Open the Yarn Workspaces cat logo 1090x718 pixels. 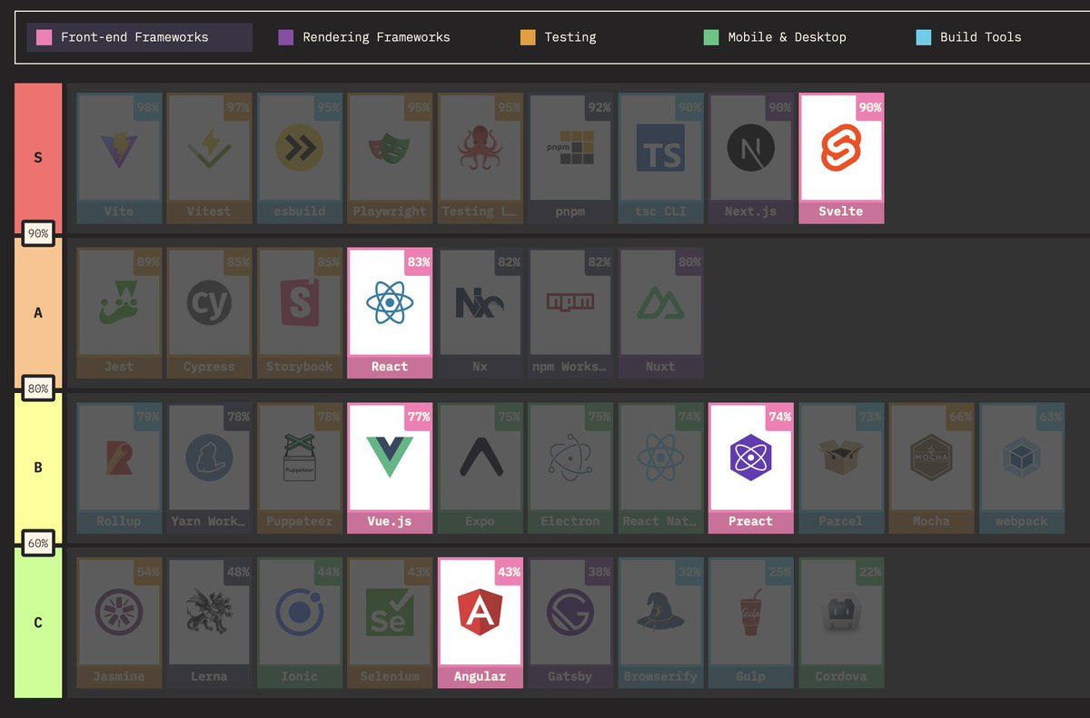[x=209, y=457]
